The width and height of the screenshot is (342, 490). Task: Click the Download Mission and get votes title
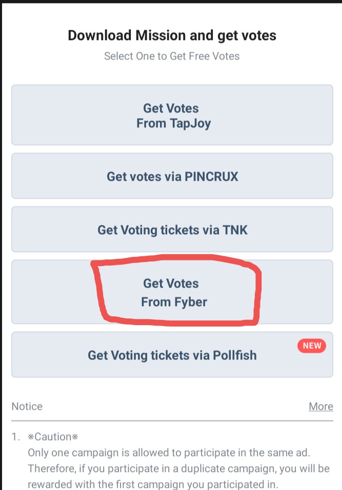(172, 35)
